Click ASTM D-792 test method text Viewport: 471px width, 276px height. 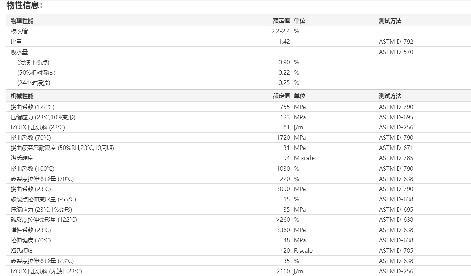(396, 42)
